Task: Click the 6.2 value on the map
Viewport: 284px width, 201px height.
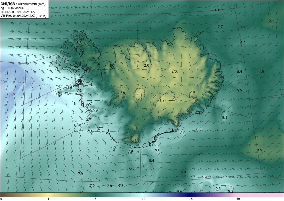Action: coord(243,43)
